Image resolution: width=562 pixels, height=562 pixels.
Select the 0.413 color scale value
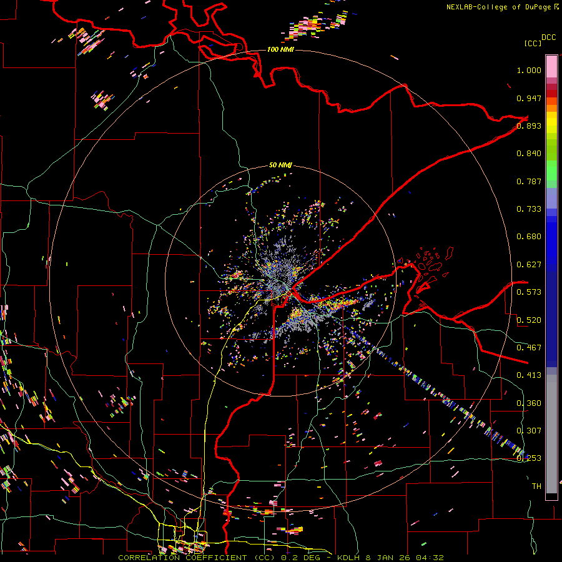pyautogui.click(x=529, y=375)
